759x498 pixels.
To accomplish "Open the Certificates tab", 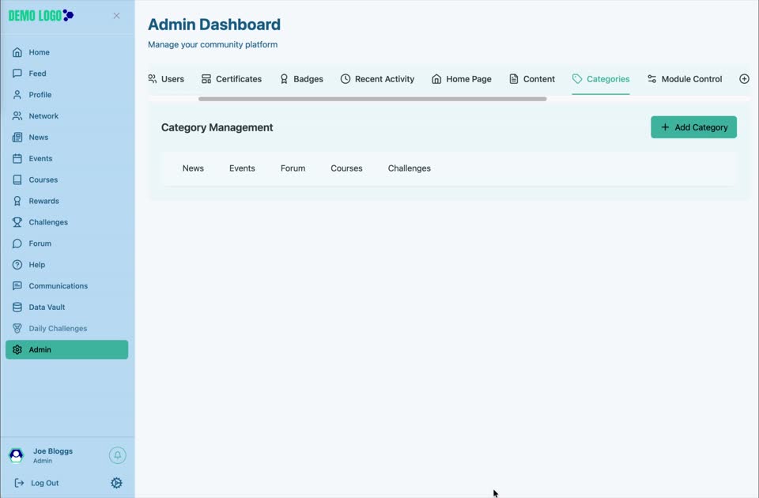I will [x=232, y=79].
